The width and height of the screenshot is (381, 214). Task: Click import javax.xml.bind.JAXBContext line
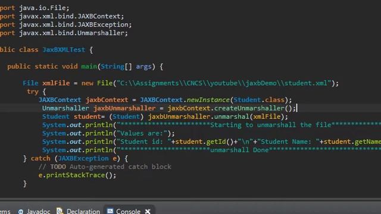(62, 16)
